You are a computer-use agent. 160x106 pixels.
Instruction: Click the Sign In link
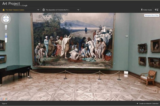click(4, 104)
